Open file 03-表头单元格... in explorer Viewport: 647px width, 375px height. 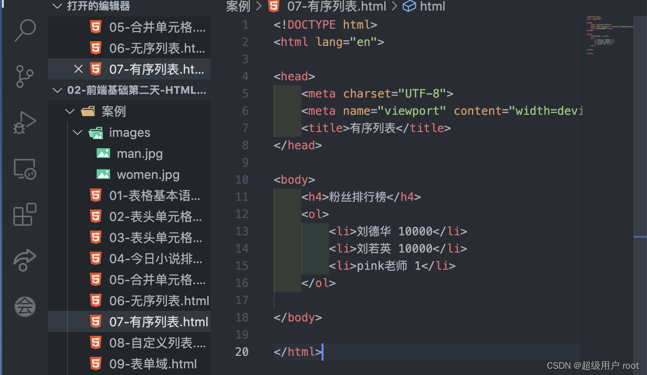coord(129,238)
